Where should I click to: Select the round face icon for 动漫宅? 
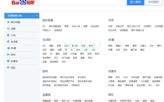pos(8,61)
